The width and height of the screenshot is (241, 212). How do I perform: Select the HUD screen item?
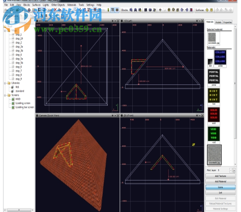18,99
